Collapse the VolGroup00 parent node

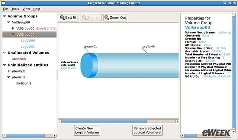pyautogui.click(x=9, y=22)
